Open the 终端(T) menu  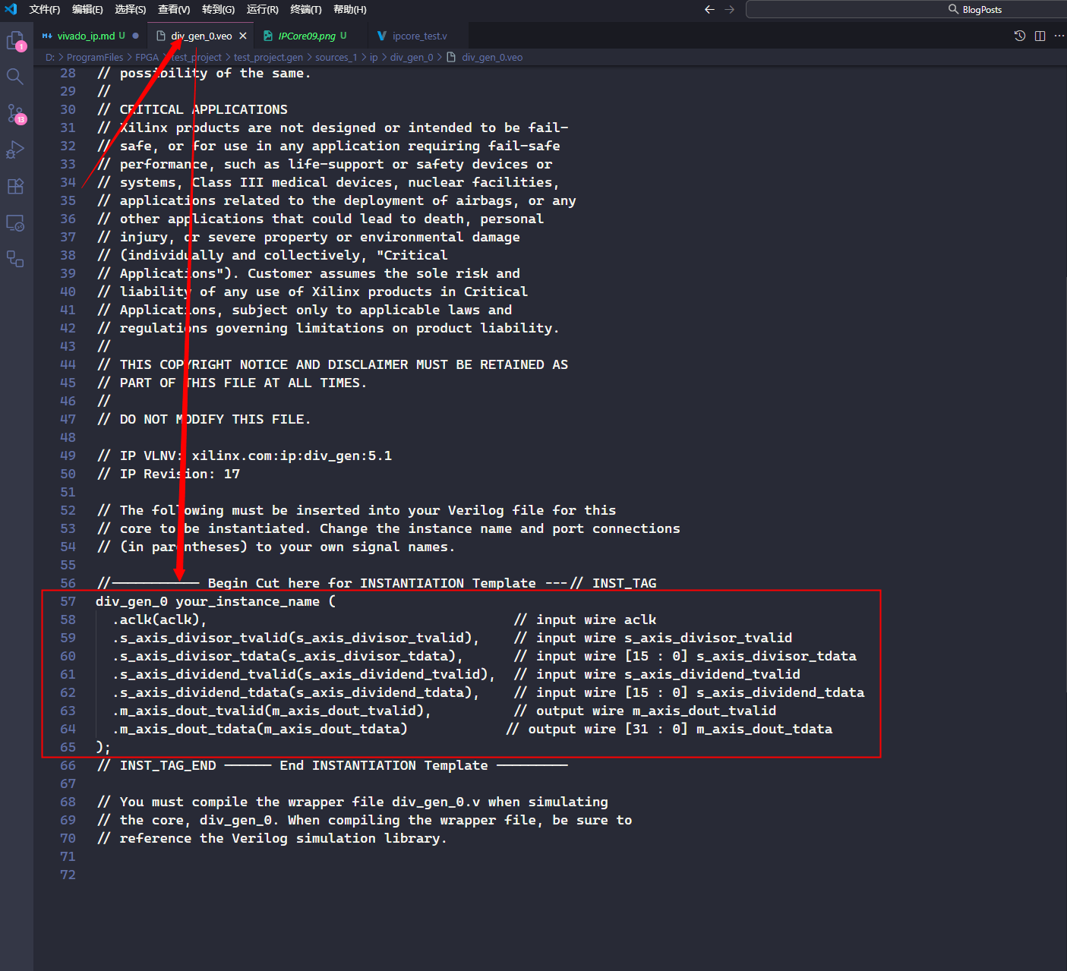pyautogui.click(x=305, y=9)
